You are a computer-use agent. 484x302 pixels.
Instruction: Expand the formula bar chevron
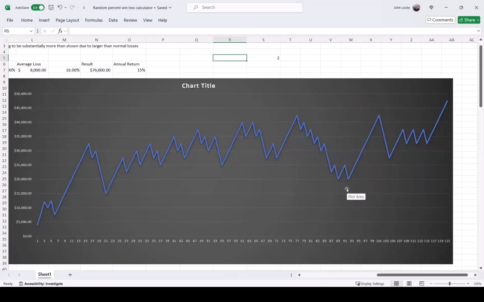tap(478, 31)
